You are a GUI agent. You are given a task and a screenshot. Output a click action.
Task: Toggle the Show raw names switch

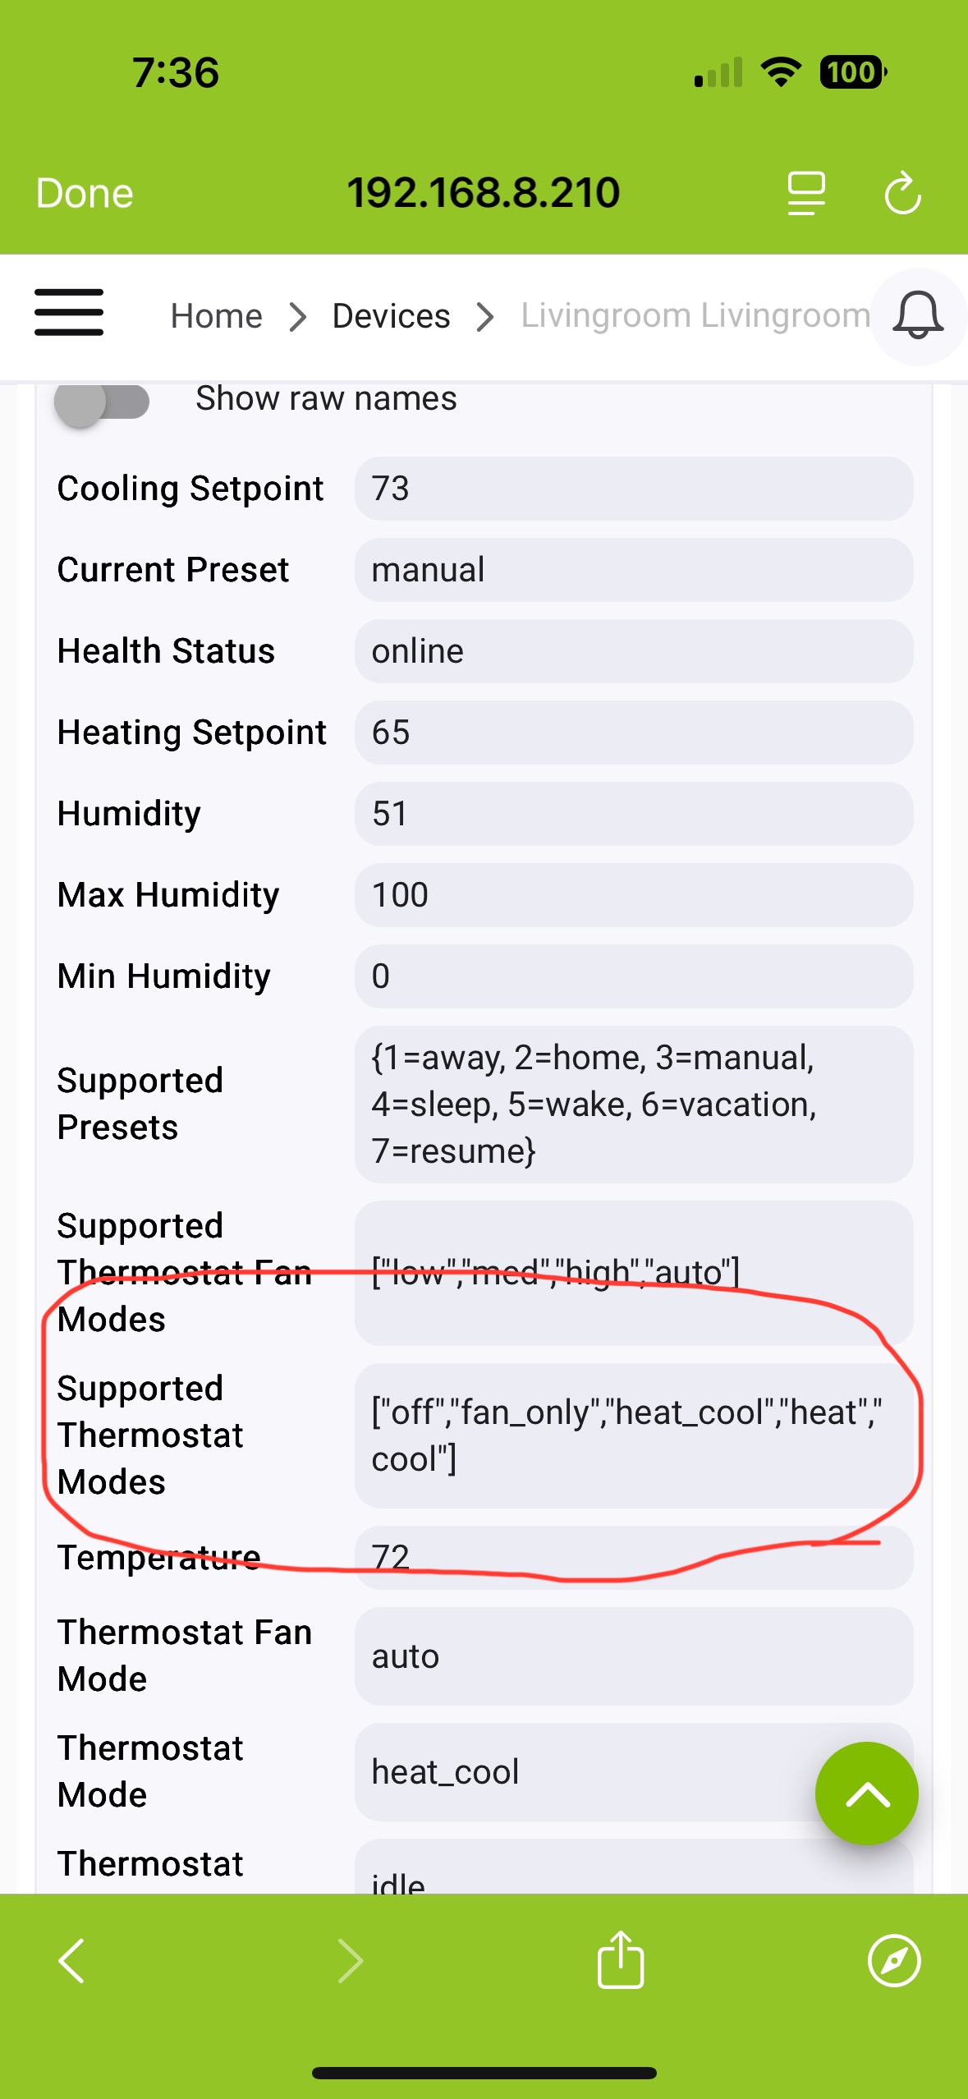tap(102, 402)
